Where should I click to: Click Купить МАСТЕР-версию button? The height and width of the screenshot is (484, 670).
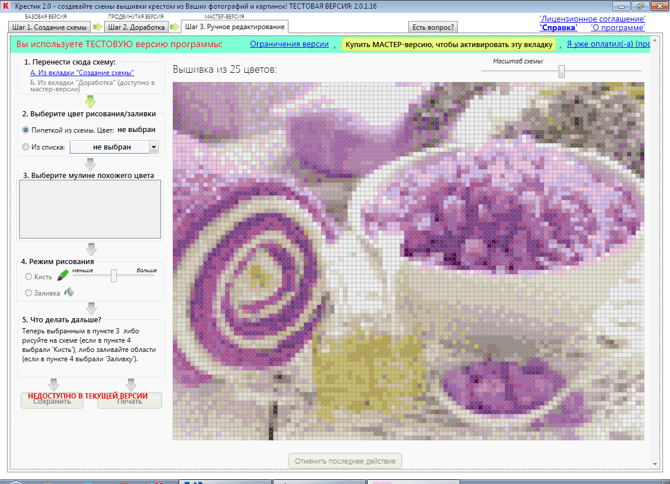[448, 44]
